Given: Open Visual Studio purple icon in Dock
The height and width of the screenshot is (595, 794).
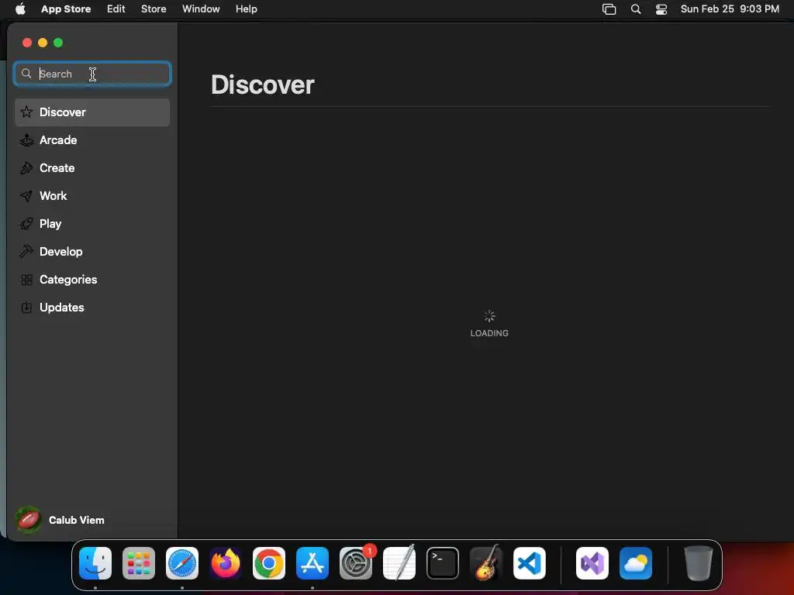Looking at the screenshot, I should 592,563.
